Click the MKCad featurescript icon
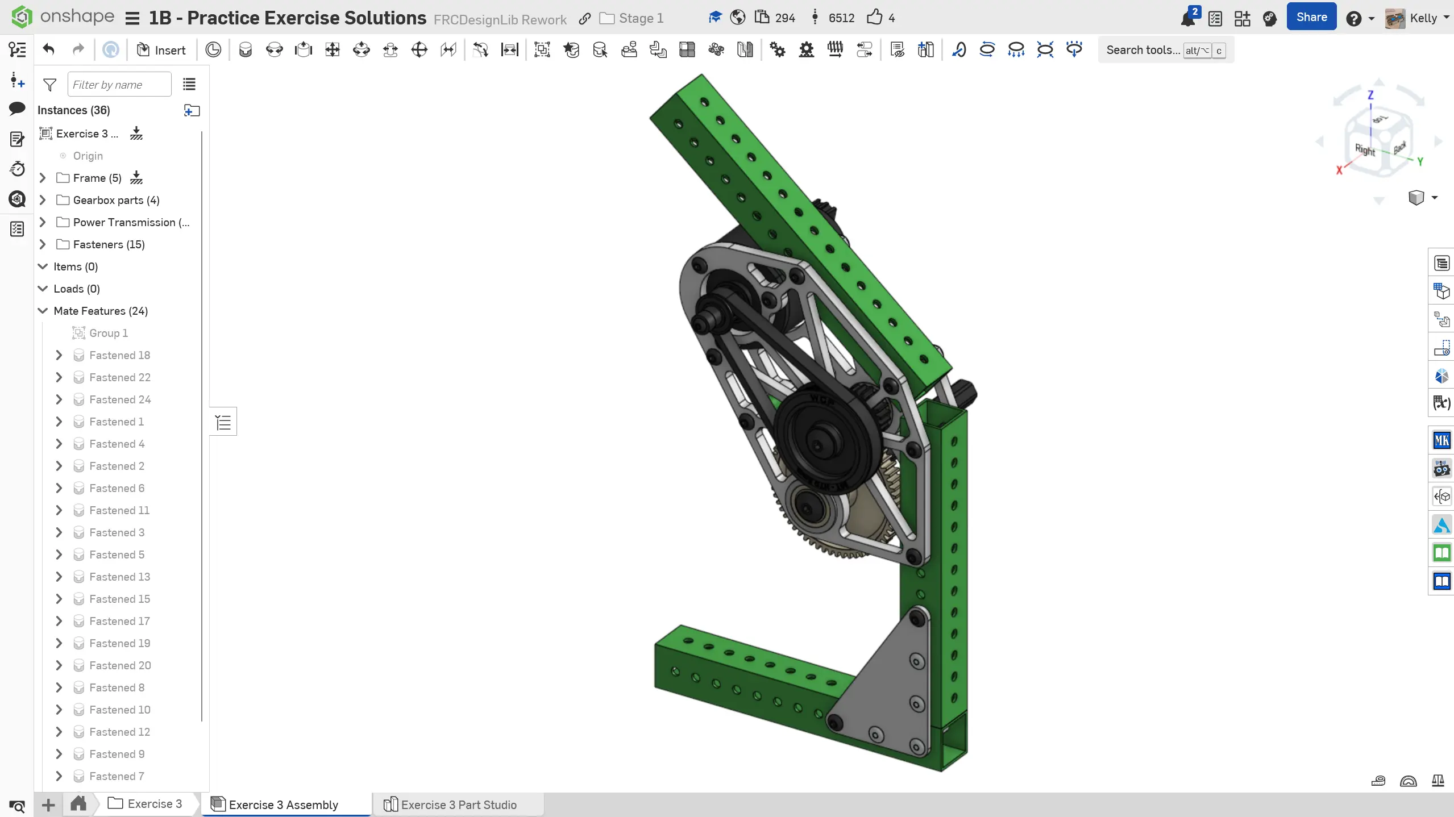The width and height of the screenshot is (1454, 817). pos(1441,440)
